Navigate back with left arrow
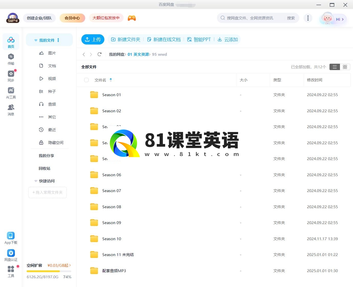This screenshot has width=353, height=287. 84,54
